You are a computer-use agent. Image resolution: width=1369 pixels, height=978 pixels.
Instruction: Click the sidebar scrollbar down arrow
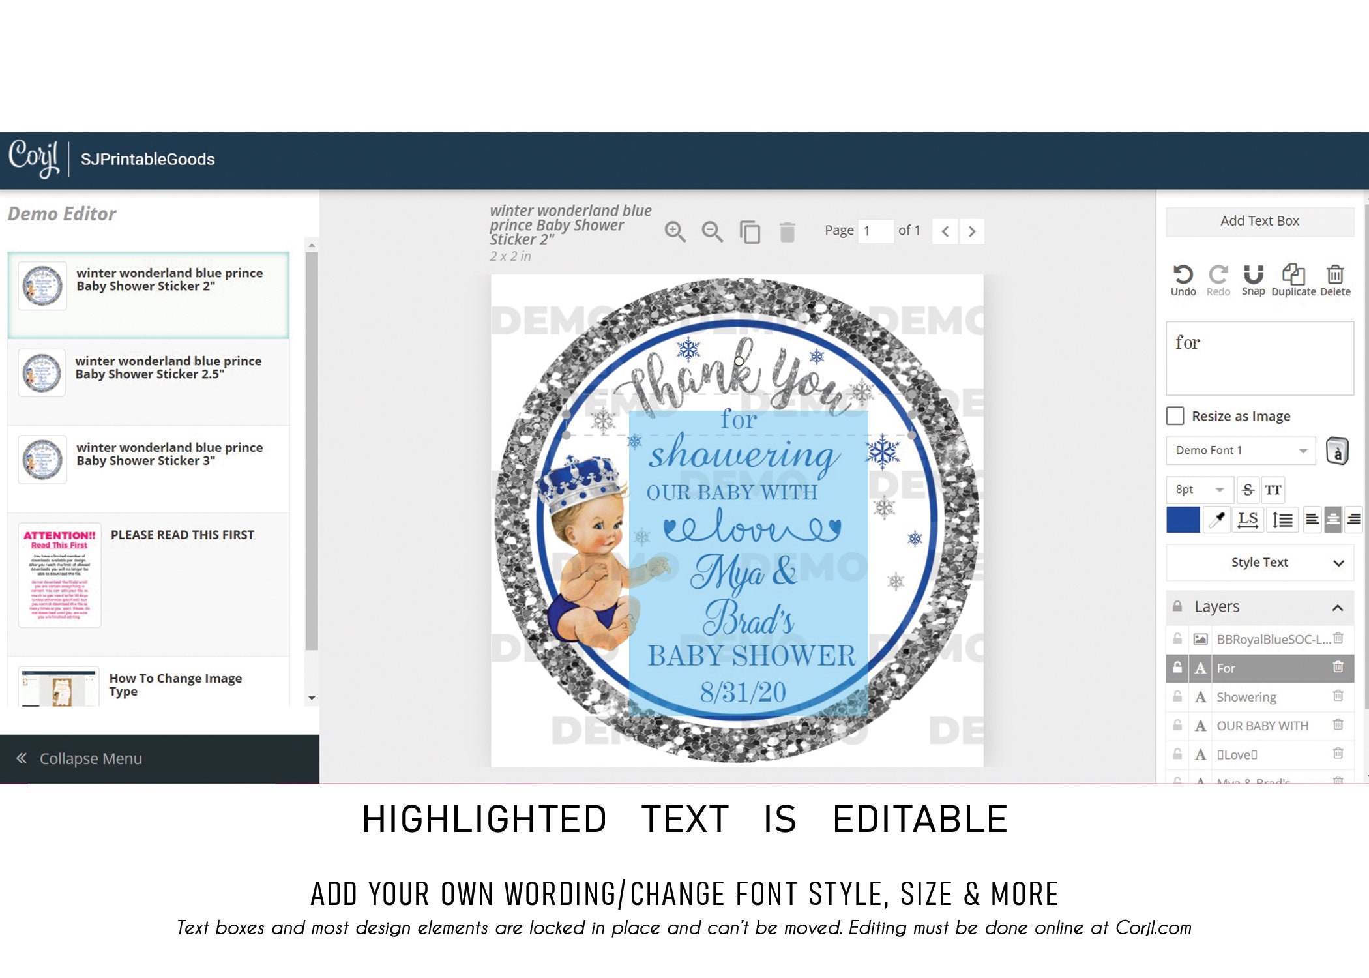coord(312,698)
